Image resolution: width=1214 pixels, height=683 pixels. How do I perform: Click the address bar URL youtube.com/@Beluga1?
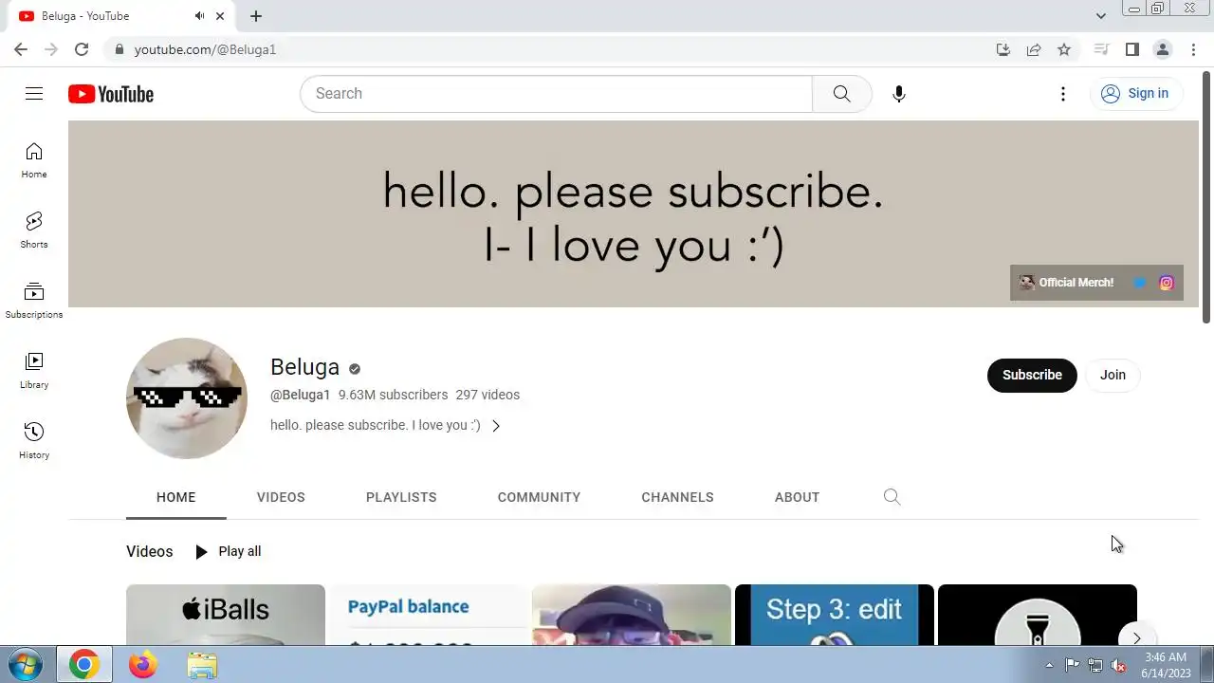click(x=205, y=49)
